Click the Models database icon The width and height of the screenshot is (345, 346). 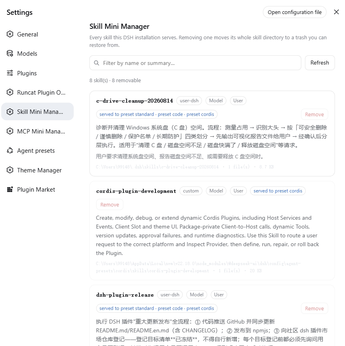[10, 53]
